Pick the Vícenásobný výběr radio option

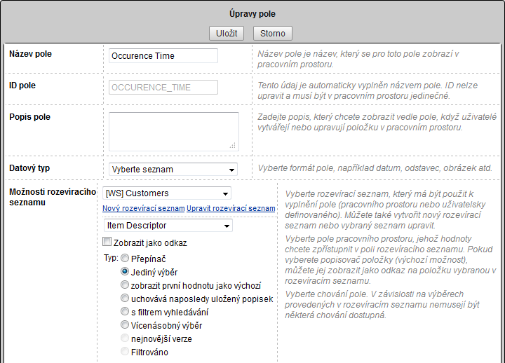(125, 325)
